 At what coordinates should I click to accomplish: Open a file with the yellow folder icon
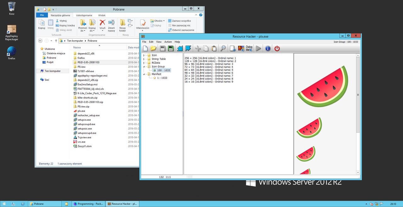[153, 48]
